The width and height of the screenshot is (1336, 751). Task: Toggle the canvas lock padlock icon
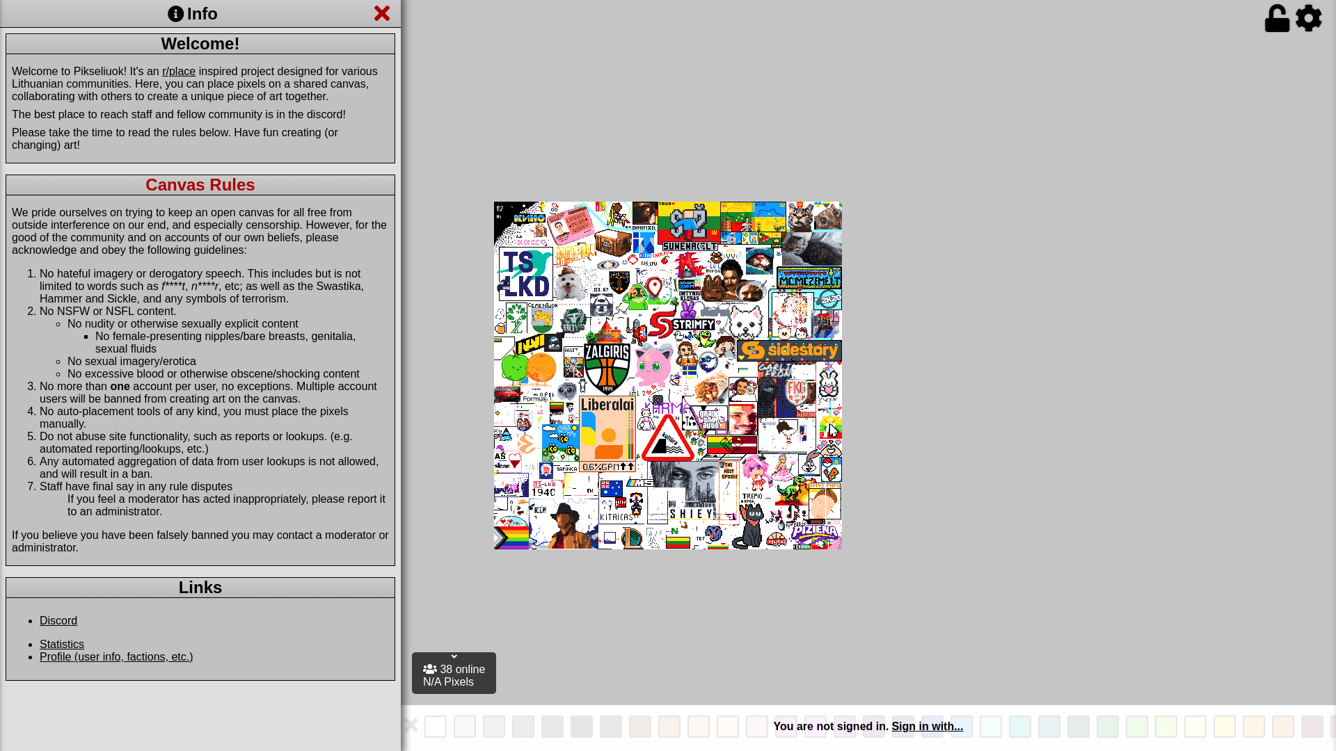pyautogui.click(x=1277, y=19)
